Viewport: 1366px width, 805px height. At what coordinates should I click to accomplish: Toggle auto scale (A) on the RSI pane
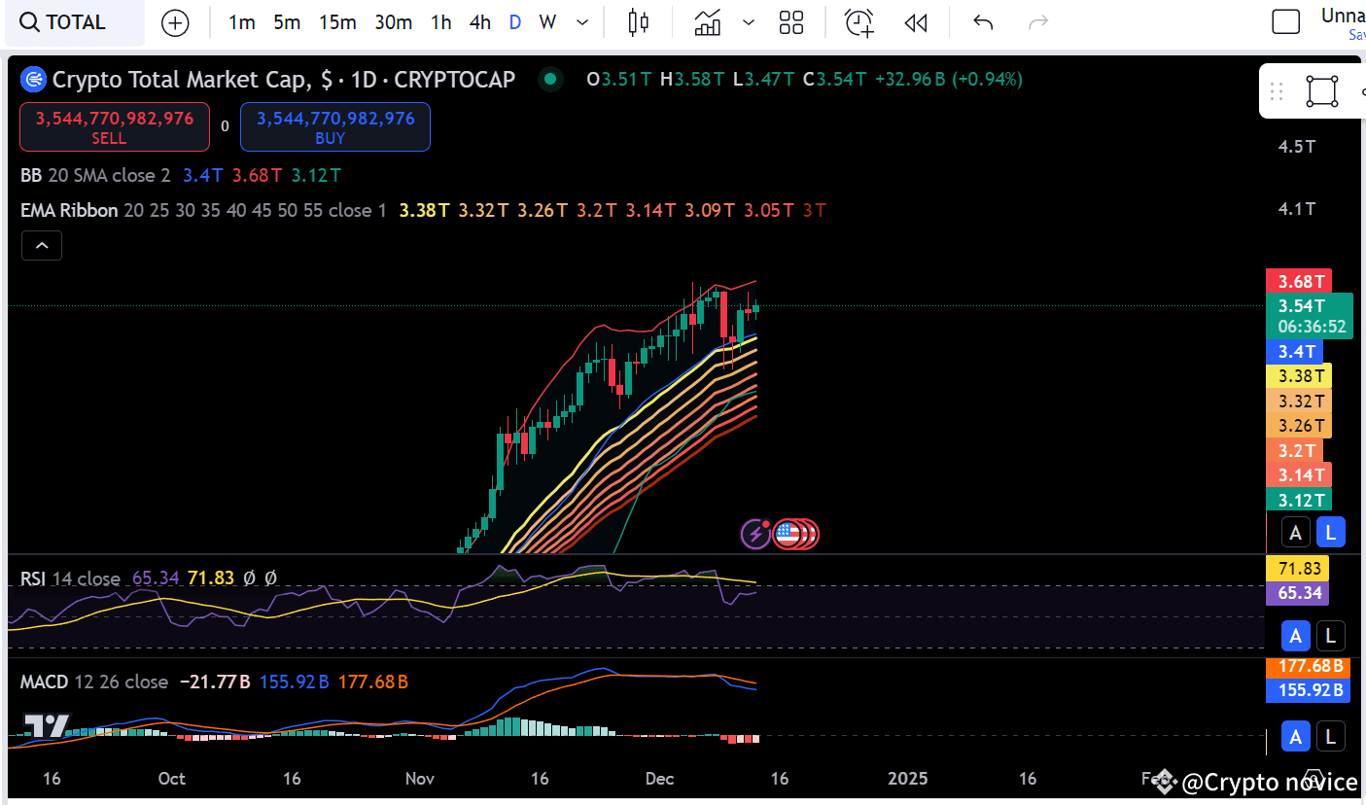pos(1295,637)
